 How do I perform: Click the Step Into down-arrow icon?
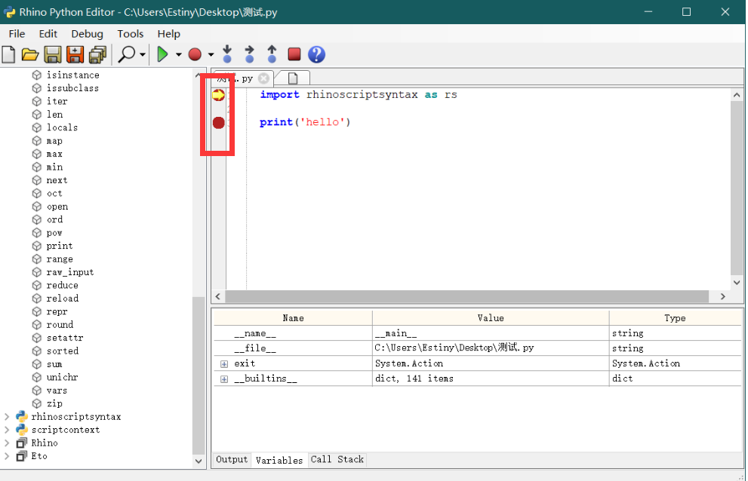pyautogui.click(x=227, y=54)
